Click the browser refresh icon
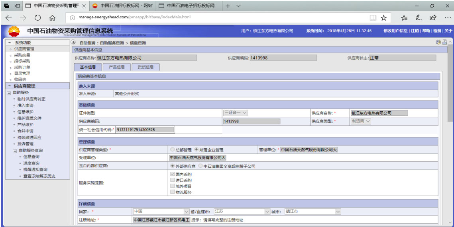454x227 pixels. (x=38, y=17)
